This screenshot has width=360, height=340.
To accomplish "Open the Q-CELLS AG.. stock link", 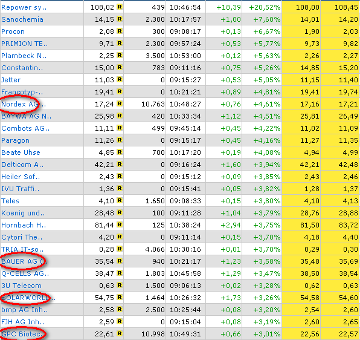I will [x=25, y=273].
